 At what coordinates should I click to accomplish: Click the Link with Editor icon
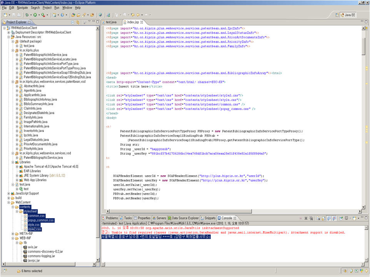78,22
